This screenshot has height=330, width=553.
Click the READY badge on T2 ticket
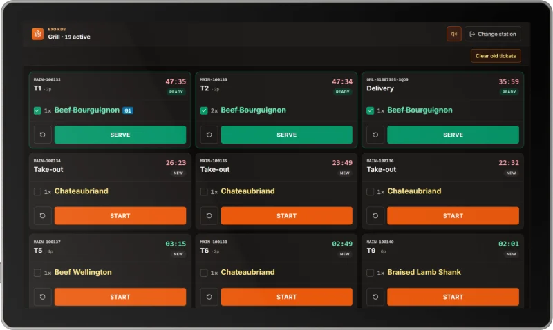point(342,92)
